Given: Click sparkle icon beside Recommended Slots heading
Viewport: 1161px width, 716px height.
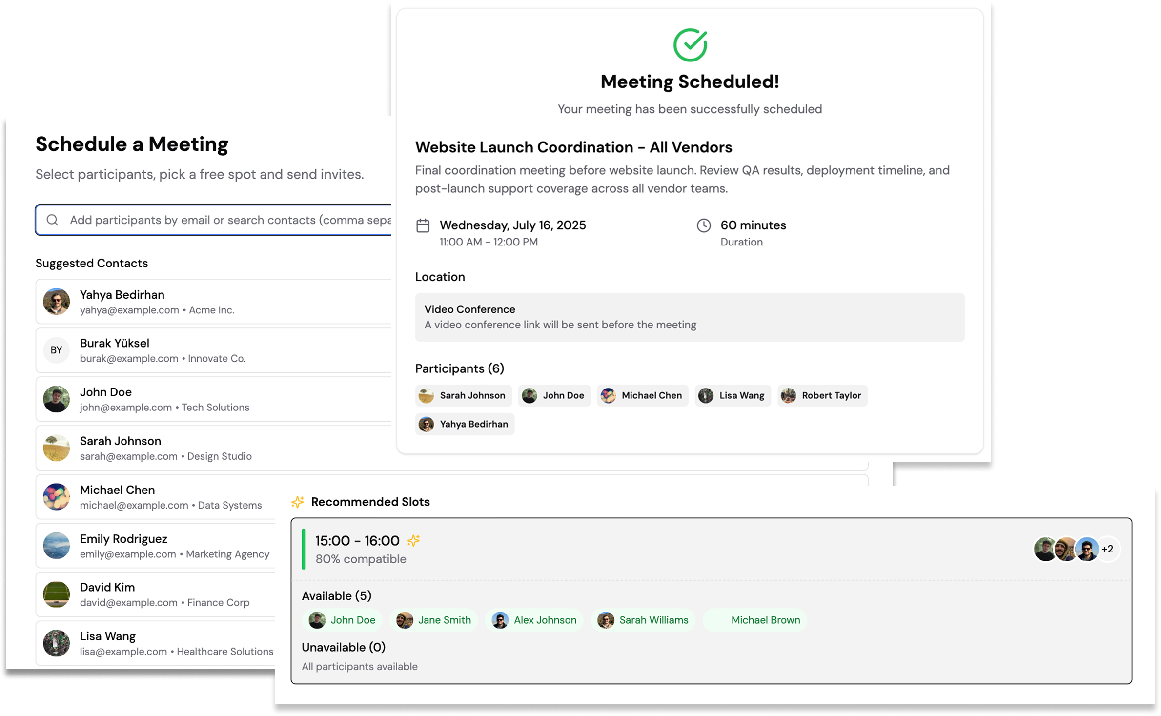Looking at the screenshot, I should click(298, 502).
